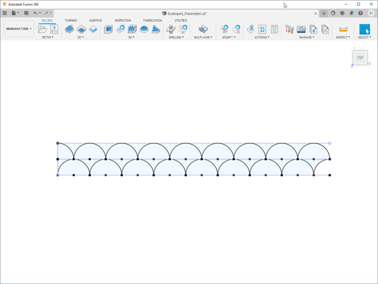Select the Measure ruler icon
378x284 pixels.
click(343, 29)
